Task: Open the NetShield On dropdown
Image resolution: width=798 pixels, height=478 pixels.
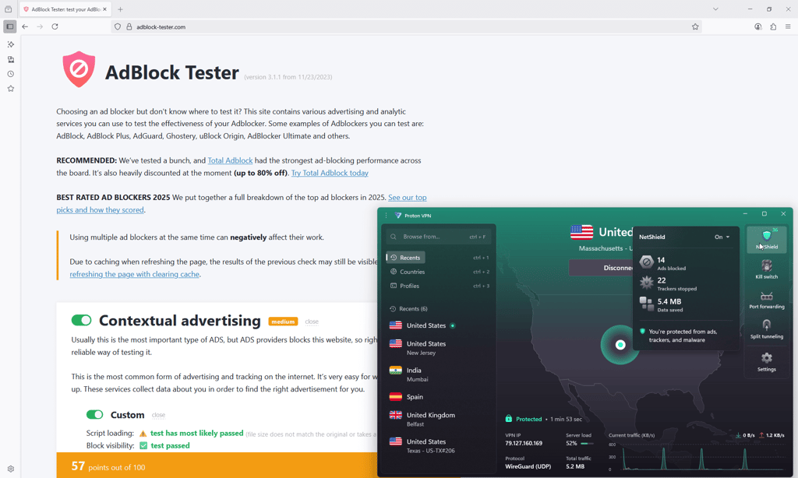Action: point(722,237)
